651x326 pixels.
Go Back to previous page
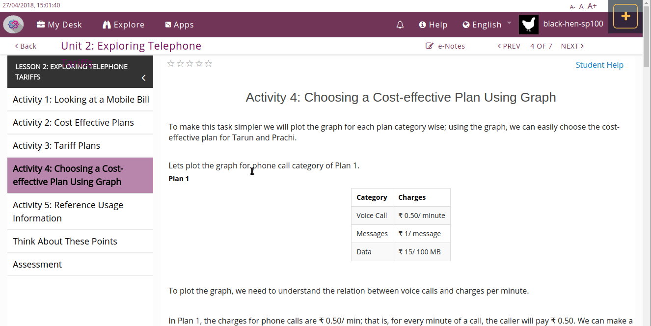[x=26, y=46]
